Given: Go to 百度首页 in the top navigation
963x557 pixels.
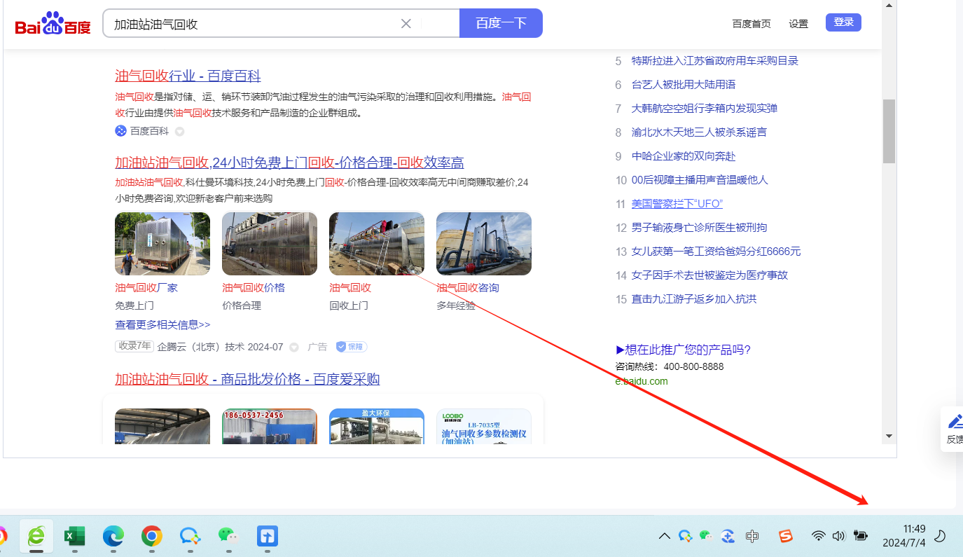Looking at the screenshot, I should tap(751, 24).
